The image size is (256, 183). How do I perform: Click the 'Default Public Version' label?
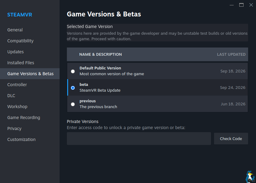(100, 68)
